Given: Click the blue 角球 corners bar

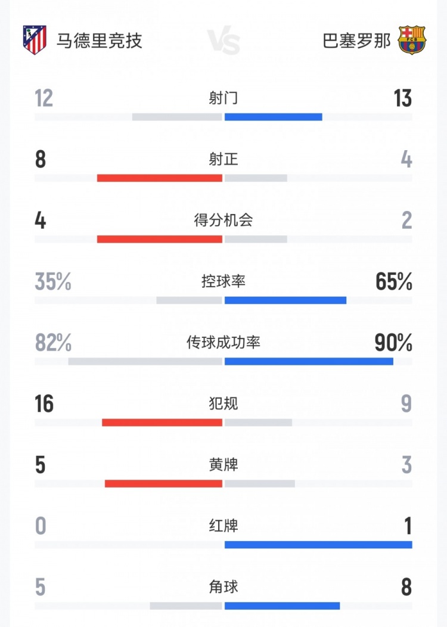Looking at the screenshot, I should (282, 606).
